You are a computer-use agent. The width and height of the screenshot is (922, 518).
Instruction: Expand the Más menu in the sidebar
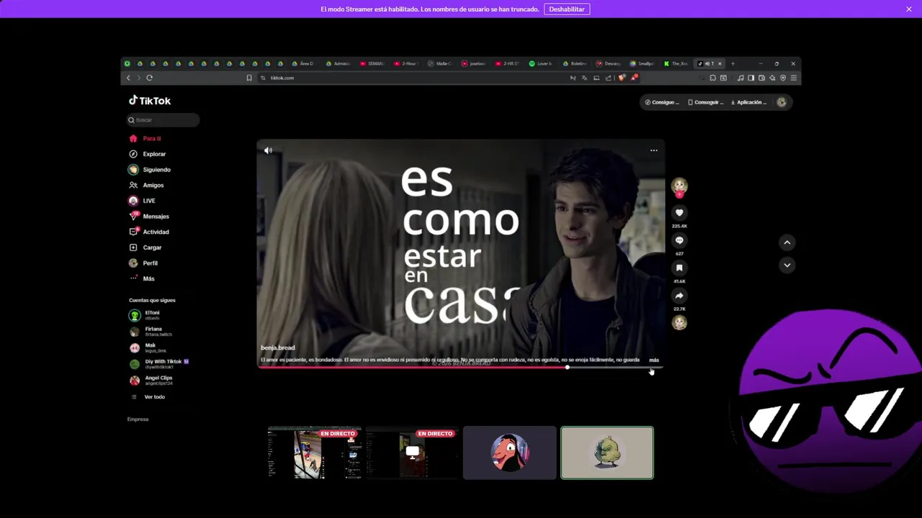142,278
